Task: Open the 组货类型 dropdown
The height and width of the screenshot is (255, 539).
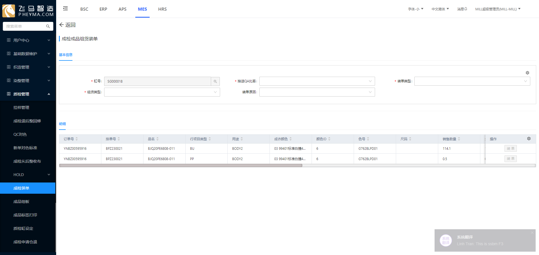Action: tap(162, 92)
